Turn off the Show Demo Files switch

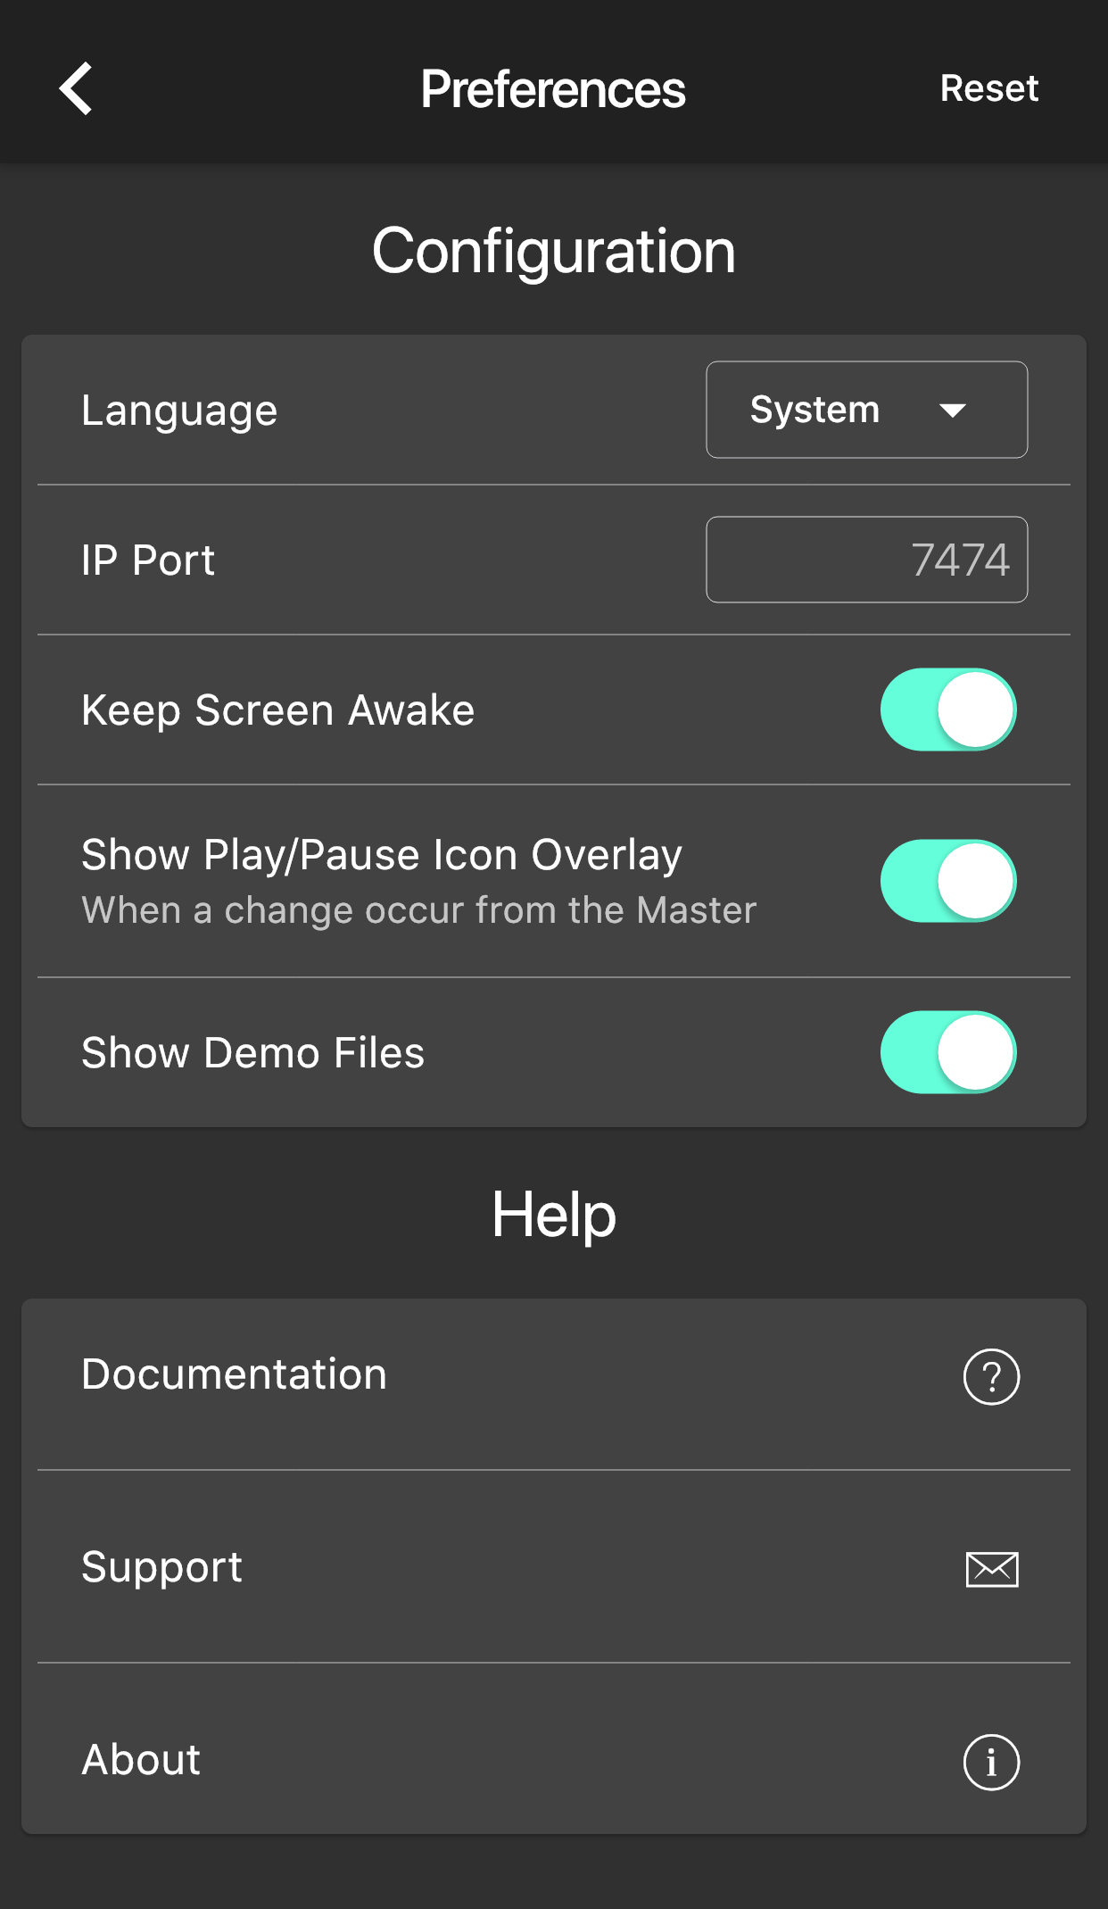pos(947,1052)
